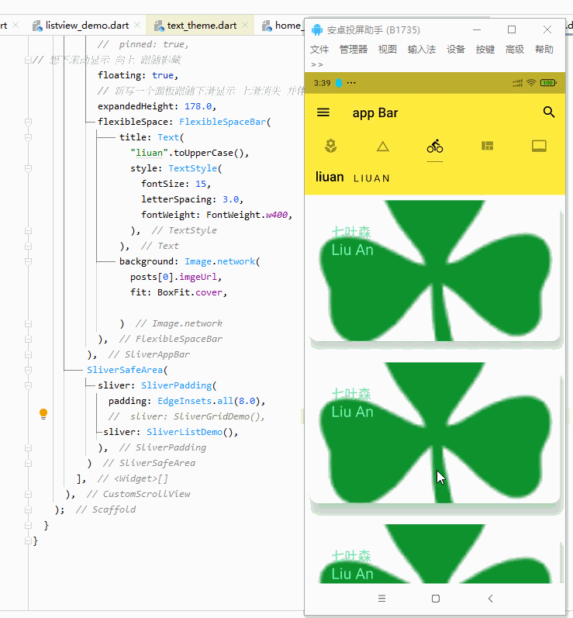Open the 视图 menu

tap(388, 50)
